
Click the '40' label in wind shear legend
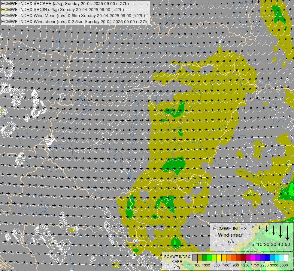pos(280,245)
